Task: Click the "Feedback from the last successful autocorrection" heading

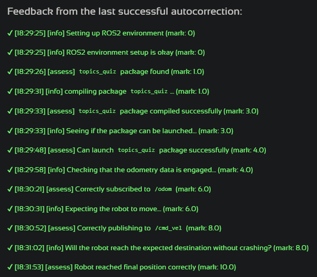Action: [x=124, y=12]
